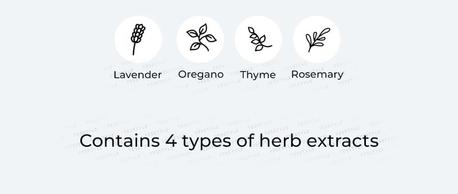Screen dimensions: 458x194
Task: Tap the Thyme branch icon
Action: coord(259,39)
